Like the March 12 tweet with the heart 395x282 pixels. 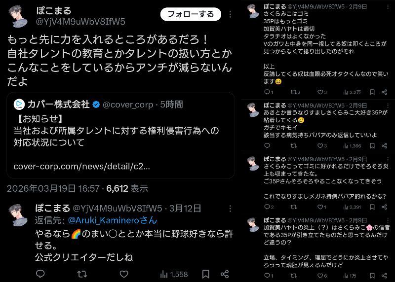[124, 274]
